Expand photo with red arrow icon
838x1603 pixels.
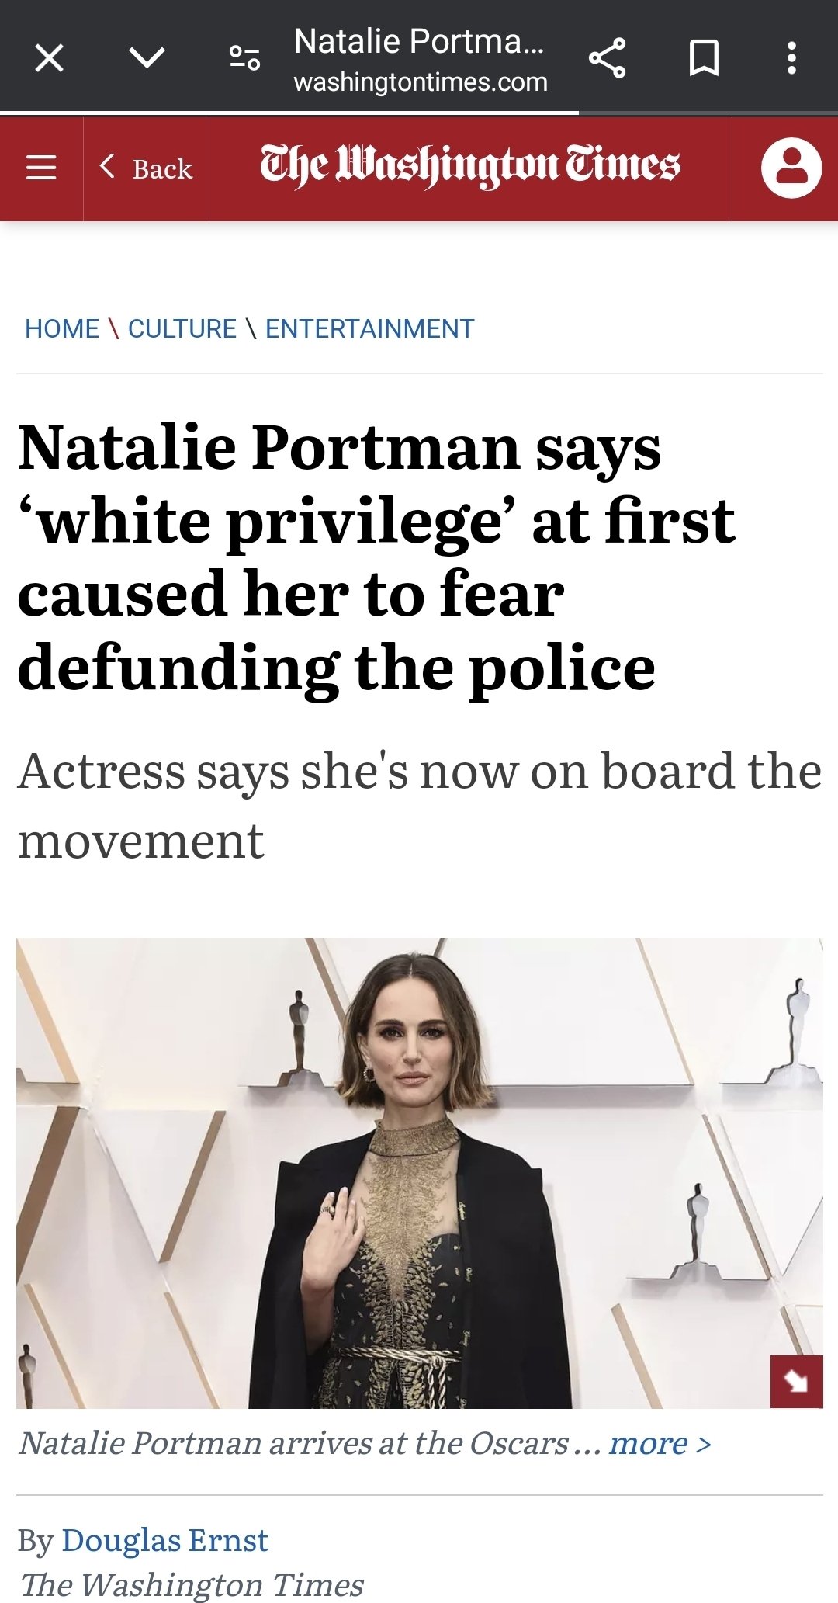(x=796, y=1382)
